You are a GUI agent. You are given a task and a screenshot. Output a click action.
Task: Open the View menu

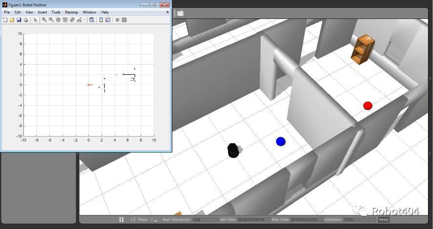click(30, 12)
